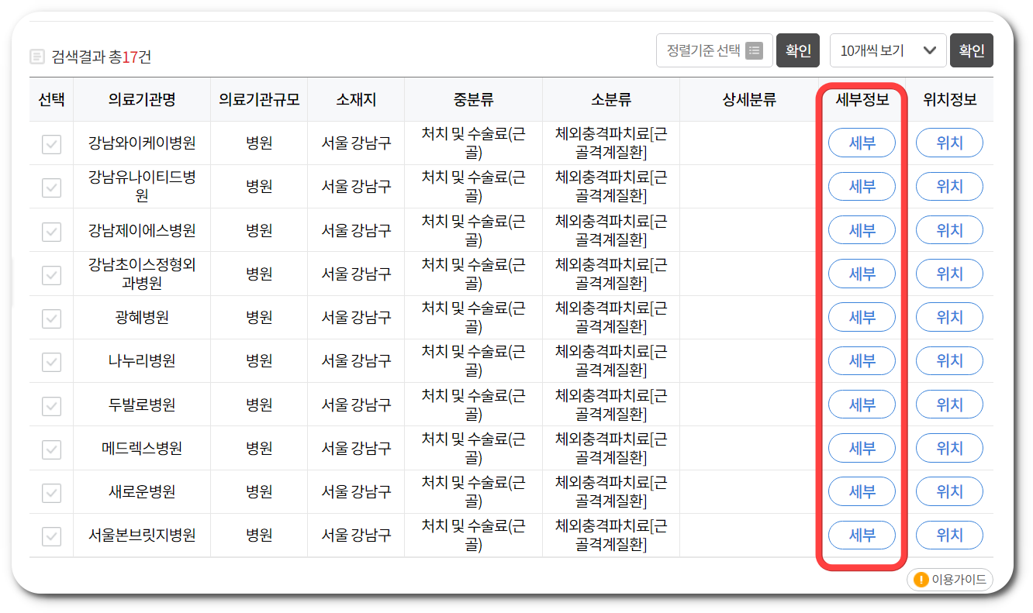This screenshot has width=1033, height=613.
Task: Open 위치 info for 두발로병원
Action: coord(949,404)
